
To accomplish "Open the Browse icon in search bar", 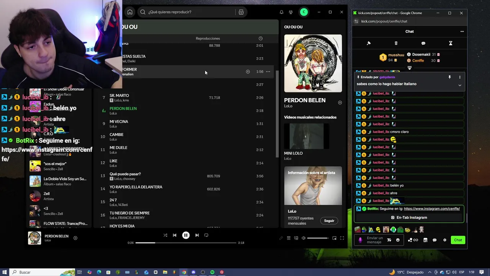I will click(x=241, y=12).
